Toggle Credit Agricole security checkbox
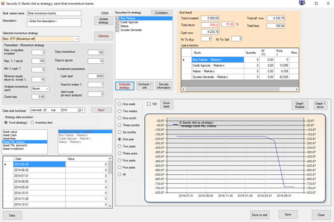The height and width of the screenshot is (222, 334). [x=118, y=22]
